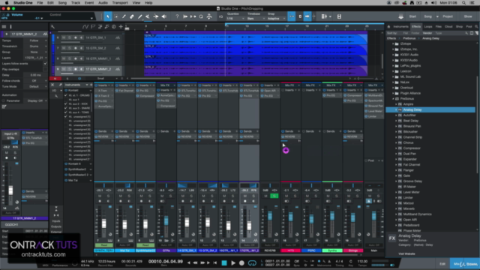Image resolution: width=480 pixels, height=270 pixels.
Task: Click the wrench track list options icon
Action: [x=52, y=27]
